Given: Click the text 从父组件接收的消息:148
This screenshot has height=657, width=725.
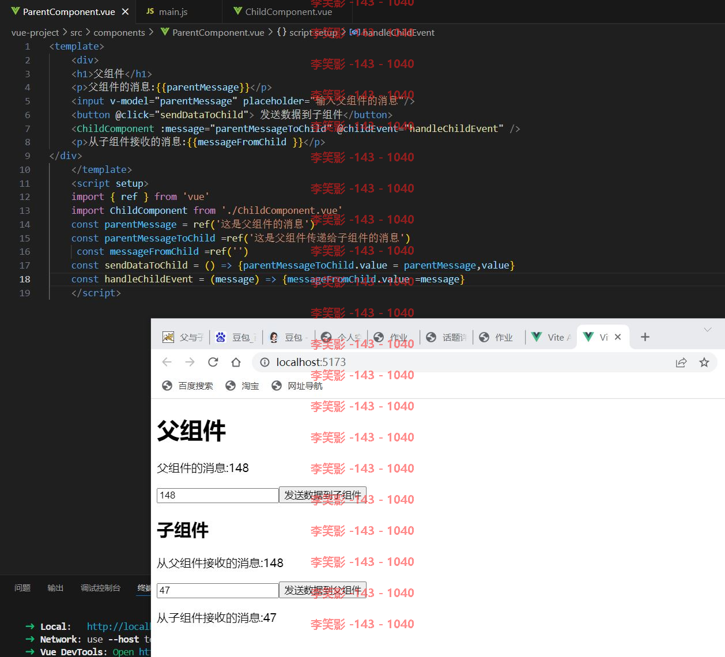Looking at the screenshot, I should pyautogui.click(x=220, y=563).
